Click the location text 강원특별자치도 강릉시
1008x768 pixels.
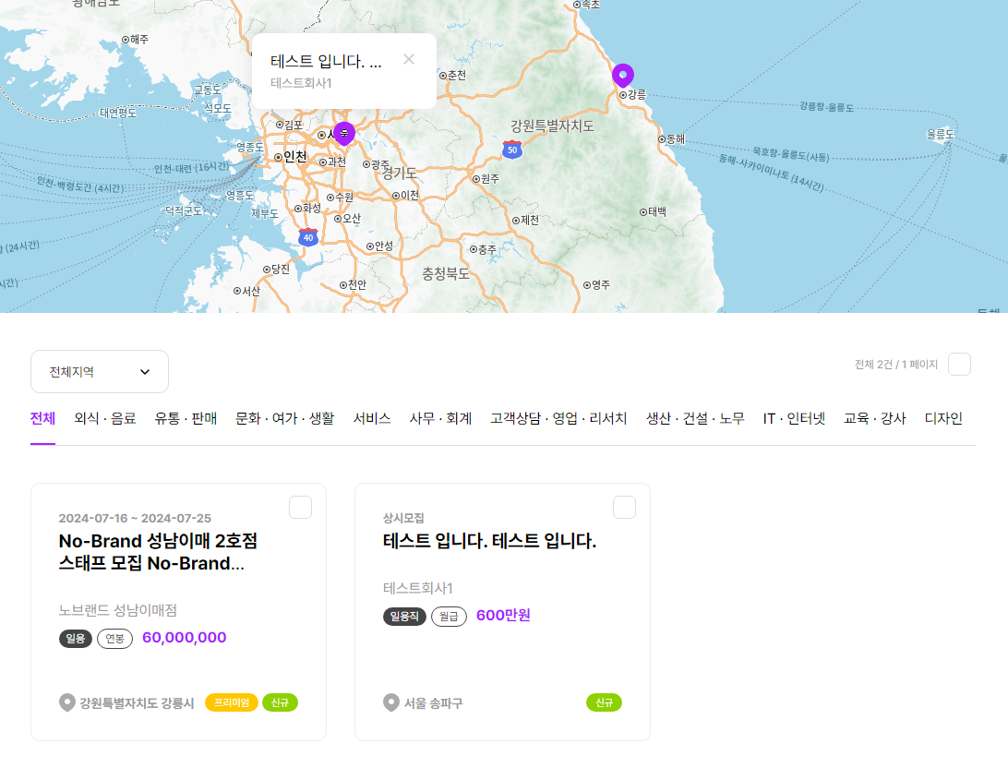(x=137, y=703)
